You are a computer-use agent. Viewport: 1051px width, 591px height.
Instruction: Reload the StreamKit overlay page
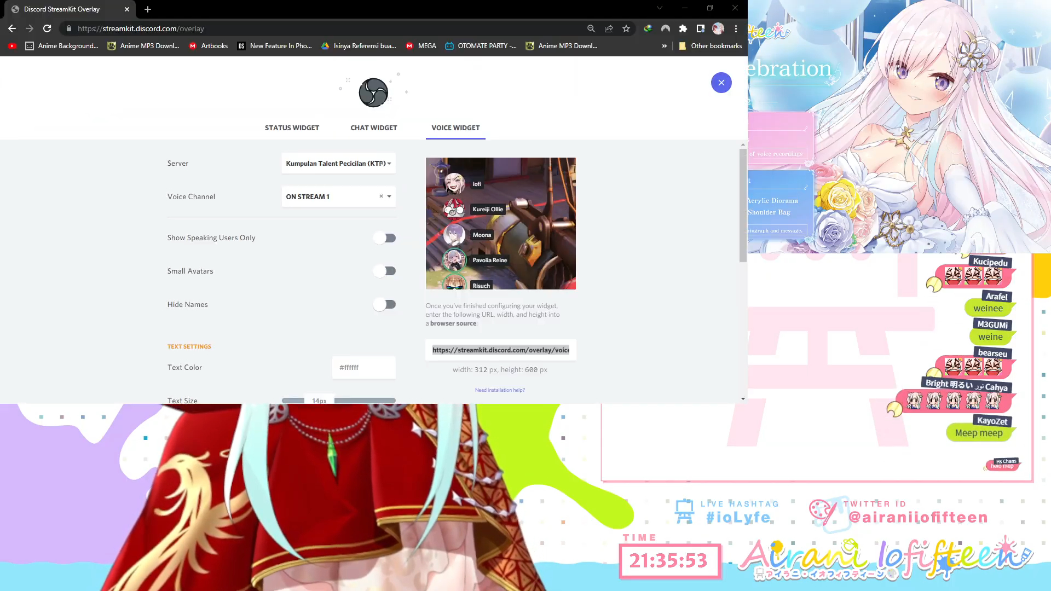(47, 28)
